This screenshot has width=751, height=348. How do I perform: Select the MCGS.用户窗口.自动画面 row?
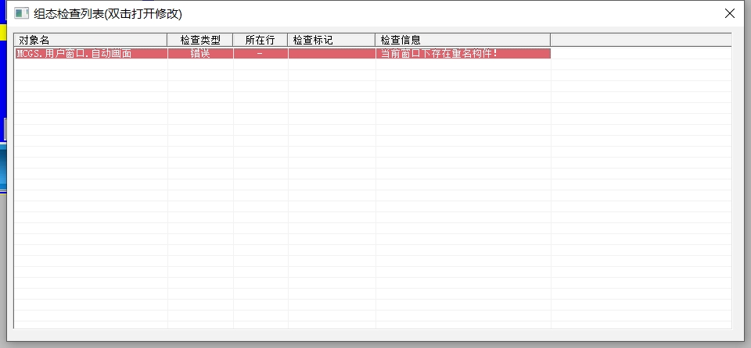(74, 54)
